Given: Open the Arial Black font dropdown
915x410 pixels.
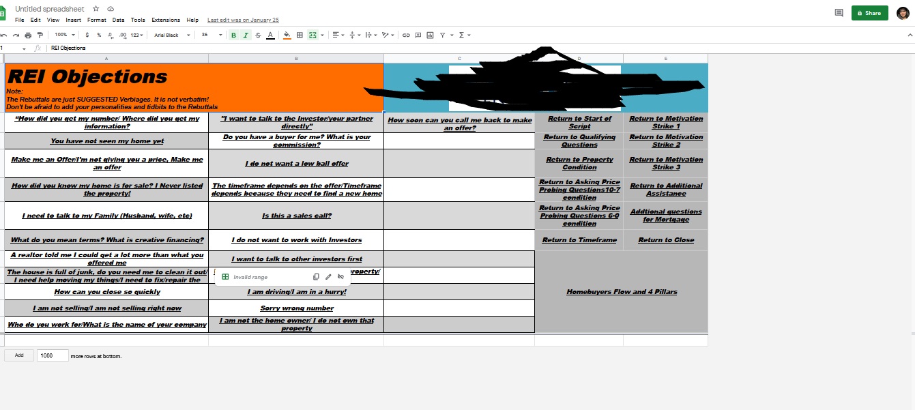Looking at the screenshot, I should coord(172,35).
